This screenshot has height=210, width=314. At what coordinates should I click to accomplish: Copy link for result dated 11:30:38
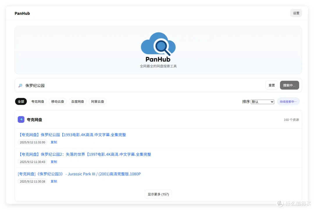point(54,181)
